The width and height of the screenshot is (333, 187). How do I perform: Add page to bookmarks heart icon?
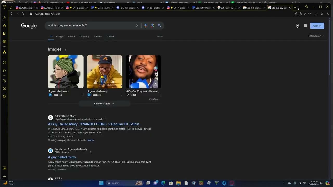click(x=309, y=14)
